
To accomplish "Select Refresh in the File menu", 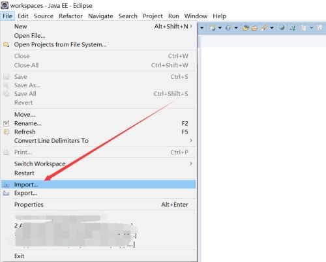I will point(99,132).
